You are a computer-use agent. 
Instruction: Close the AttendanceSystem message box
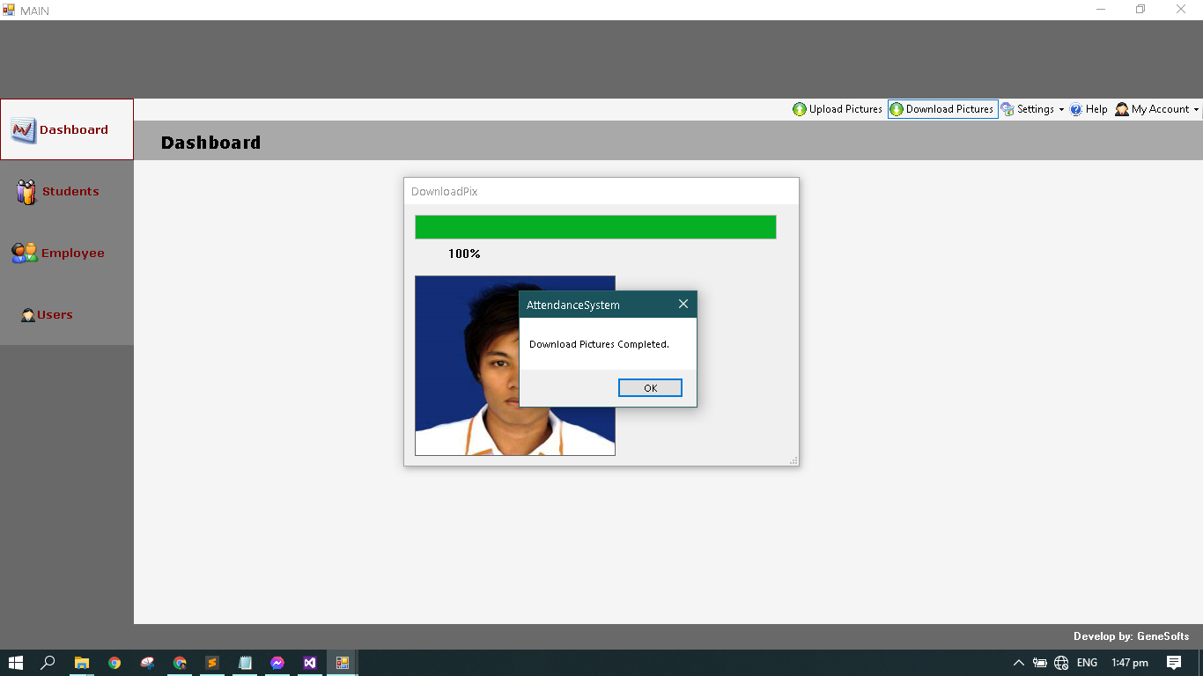683,305
